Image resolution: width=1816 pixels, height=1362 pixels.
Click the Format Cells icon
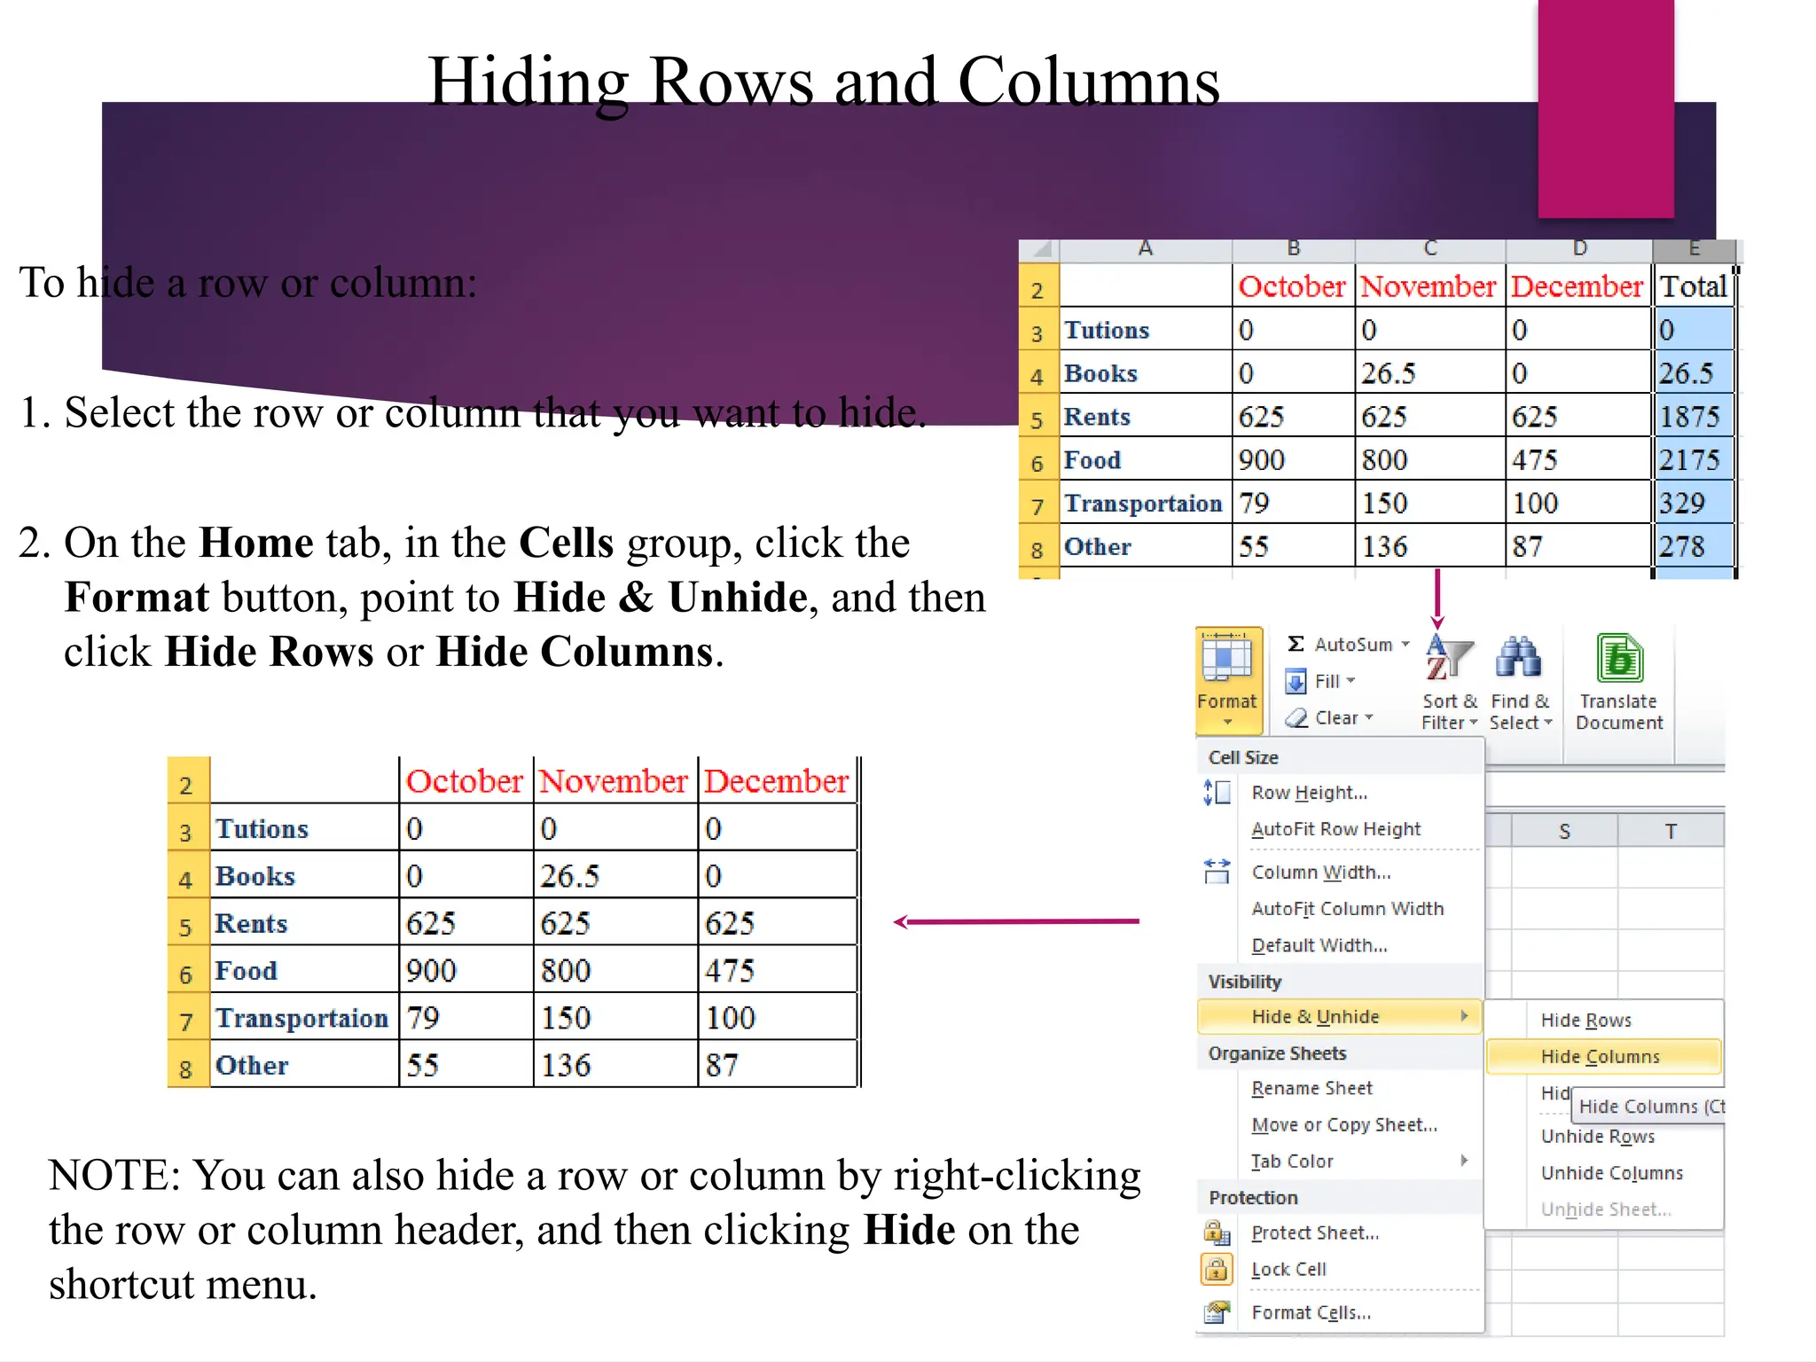coord(1217,1312)
